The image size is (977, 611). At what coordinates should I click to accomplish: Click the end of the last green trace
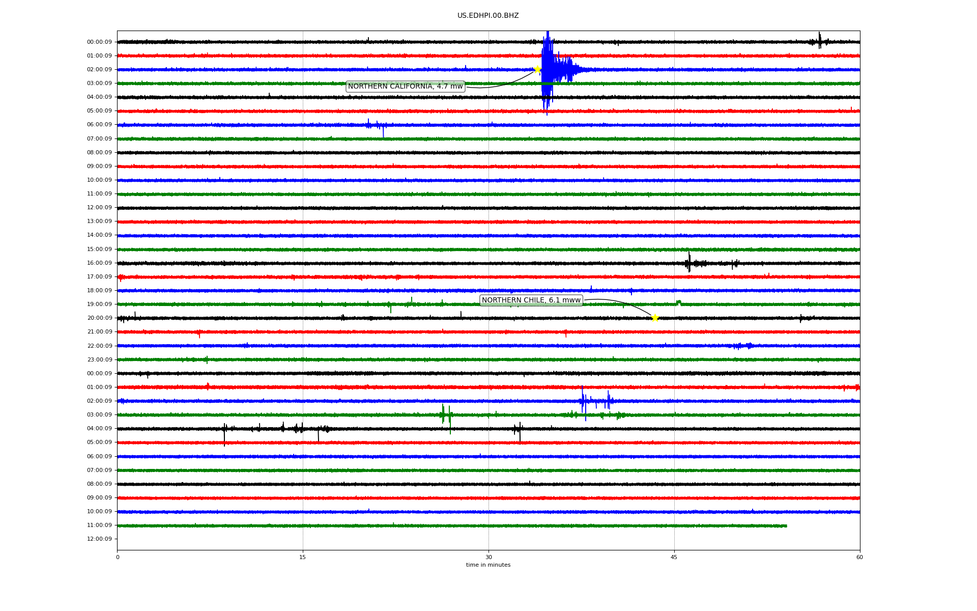(x=786, y=525)
